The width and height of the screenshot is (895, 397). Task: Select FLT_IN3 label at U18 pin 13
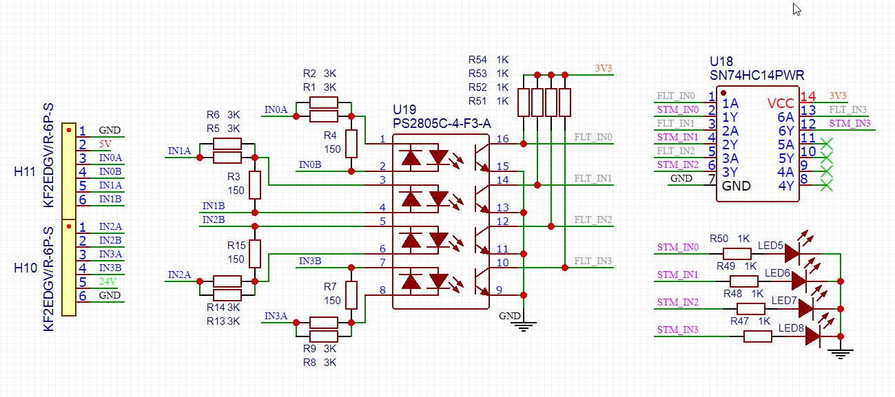pyautogui.click(x=848, y=109)
